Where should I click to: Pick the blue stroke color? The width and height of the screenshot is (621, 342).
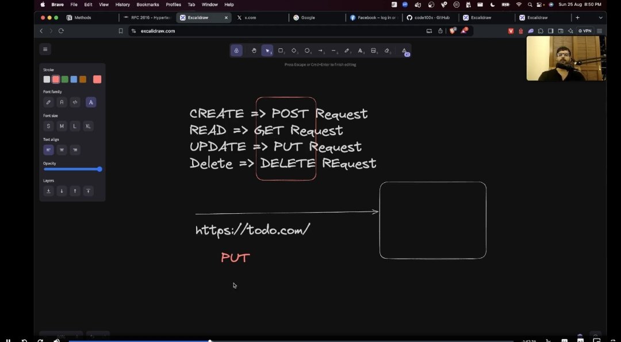[74, 79]
